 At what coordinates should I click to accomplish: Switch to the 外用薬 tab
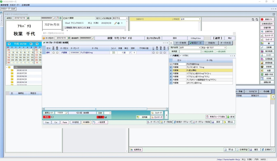(x=184, y=56)
